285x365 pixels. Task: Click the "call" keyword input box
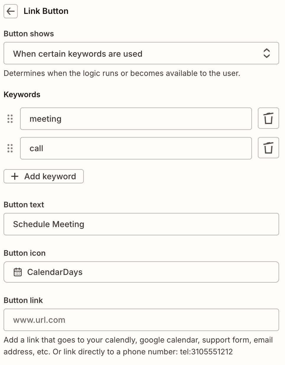[136, 148]
